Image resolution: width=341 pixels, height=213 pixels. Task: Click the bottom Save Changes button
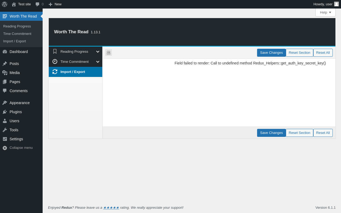(271, 133)
